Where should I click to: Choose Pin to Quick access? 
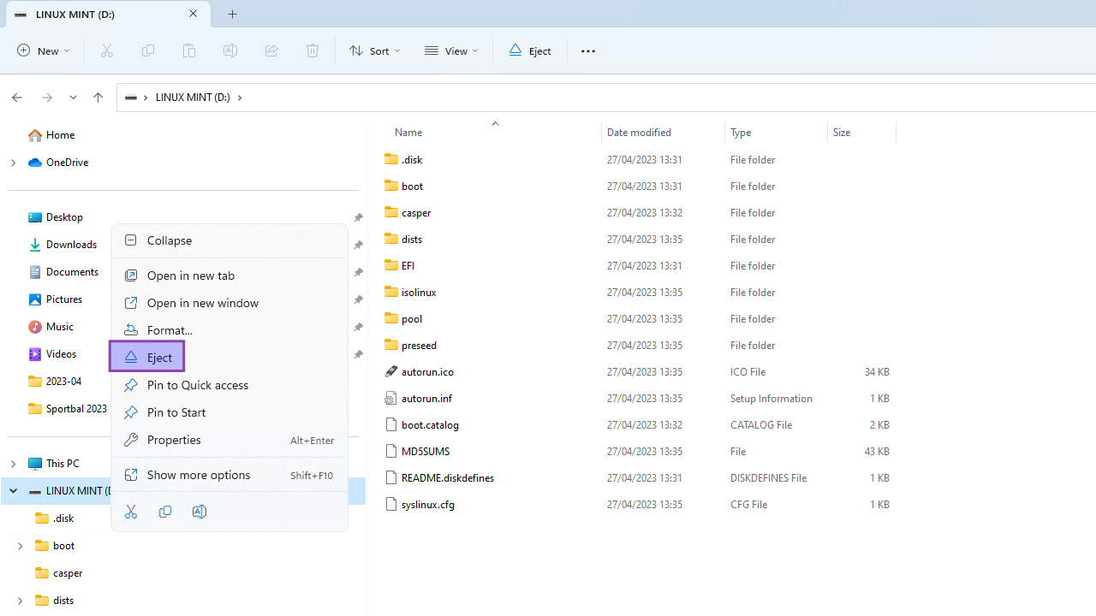(x=229, y=385)
